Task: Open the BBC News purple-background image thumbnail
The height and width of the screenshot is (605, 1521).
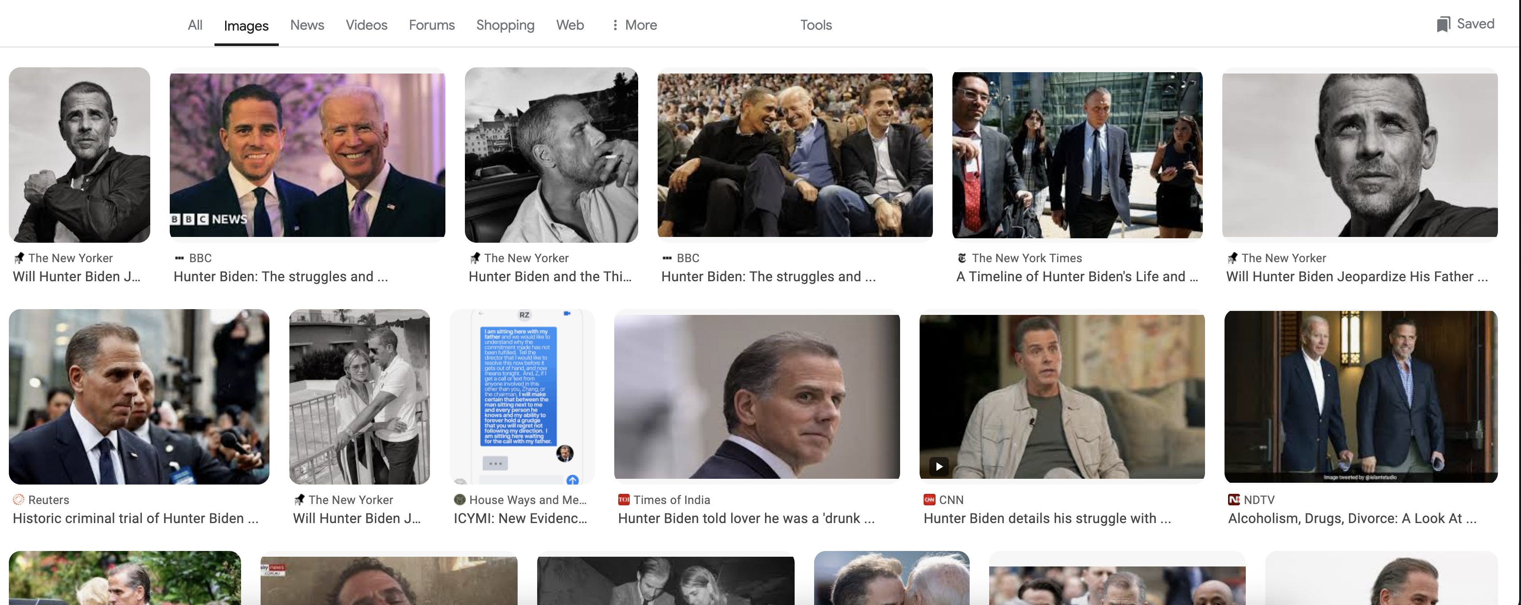Action: pyautogui.click(x=307, y=155)
